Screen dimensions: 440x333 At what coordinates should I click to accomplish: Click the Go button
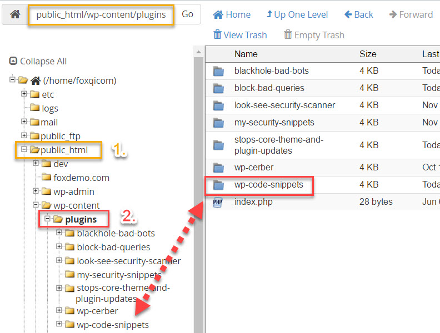click(187, 14)
